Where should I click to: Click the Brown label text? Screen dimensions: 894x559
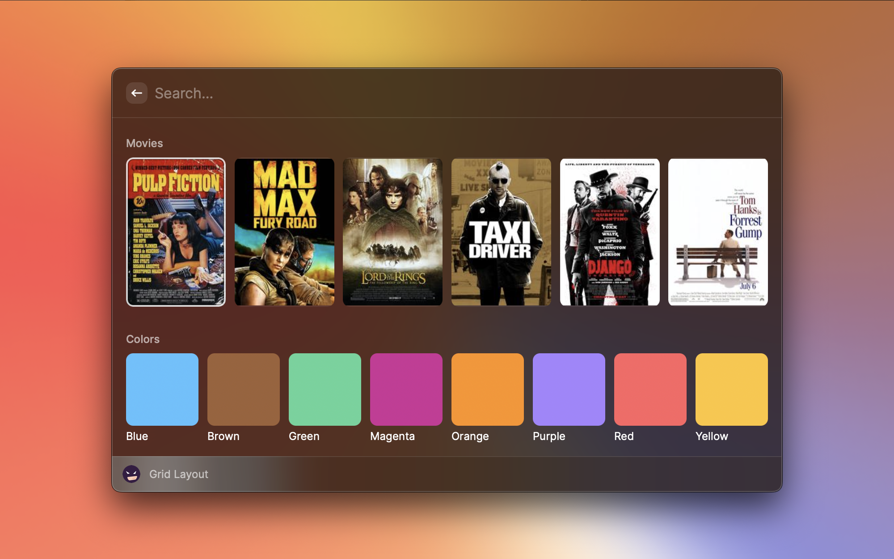223,436
